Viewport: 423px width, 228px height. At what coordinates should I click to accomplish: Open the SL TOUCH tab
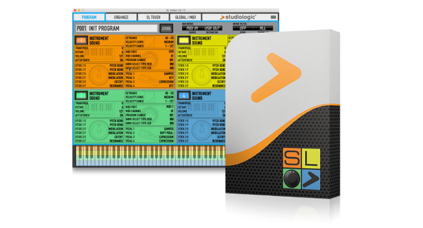coord(153,17)
